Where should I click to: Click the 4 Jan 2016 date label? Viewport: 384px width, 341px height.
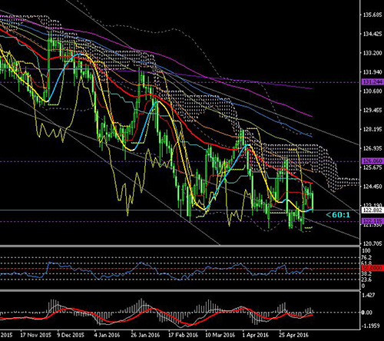click(x=107, y=335)
